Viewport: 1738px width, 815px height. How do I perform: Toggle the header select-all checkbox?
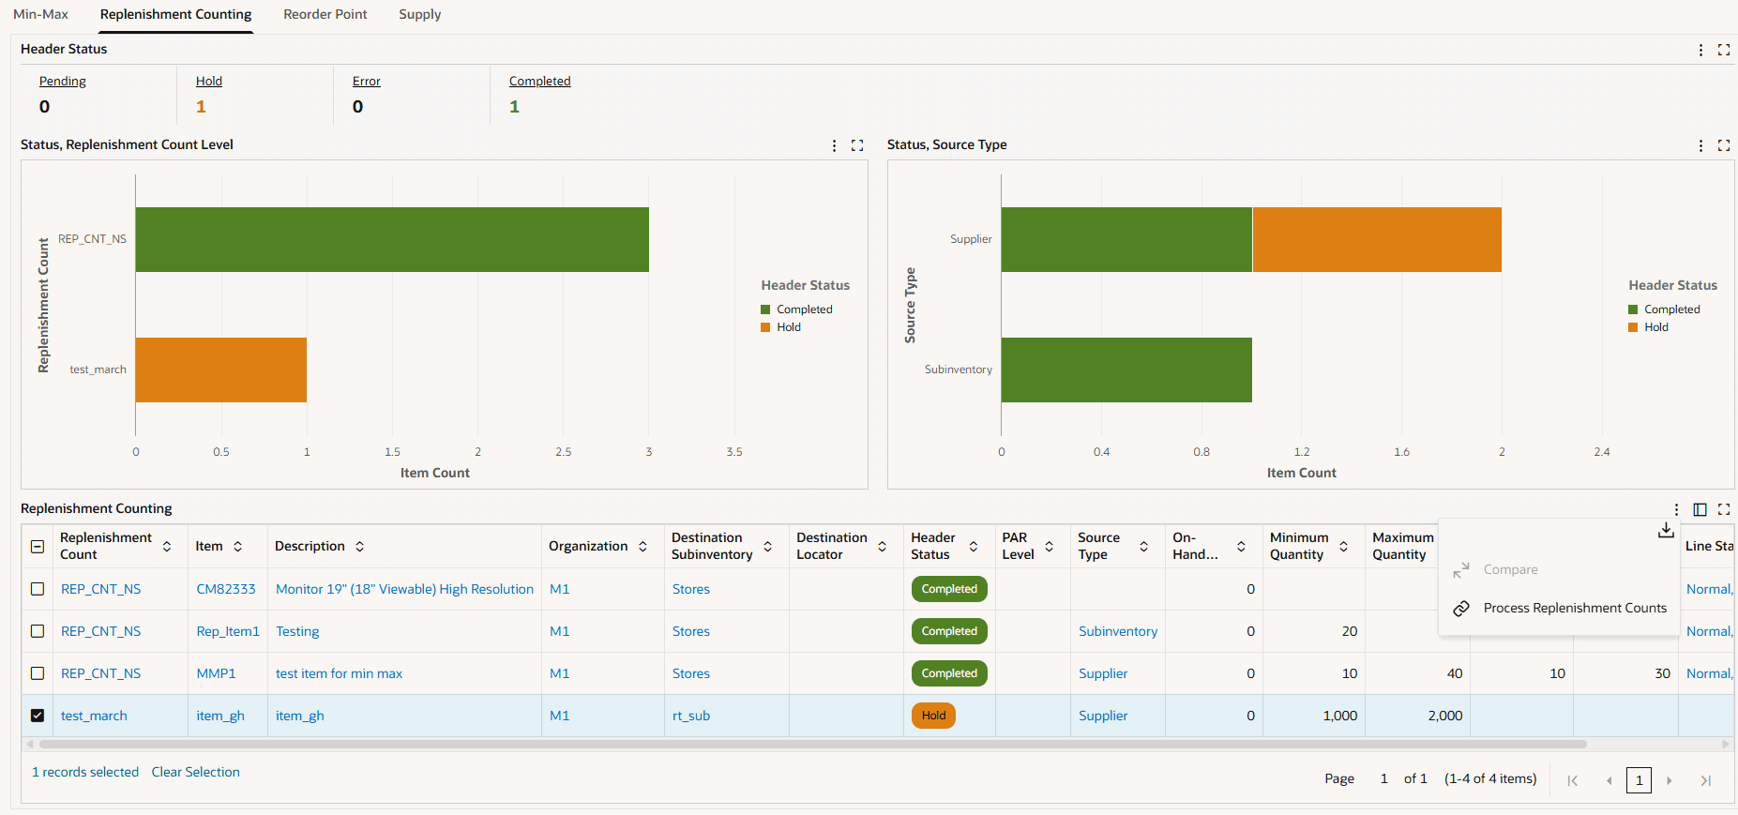38,546
